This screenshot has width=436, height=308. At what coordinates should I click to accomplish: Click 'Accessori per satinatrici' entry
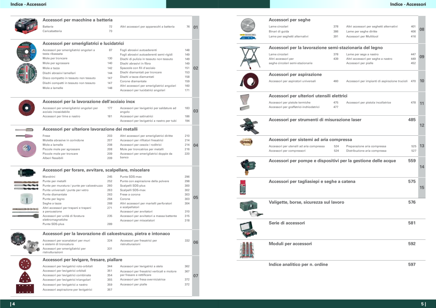[136, 116]
